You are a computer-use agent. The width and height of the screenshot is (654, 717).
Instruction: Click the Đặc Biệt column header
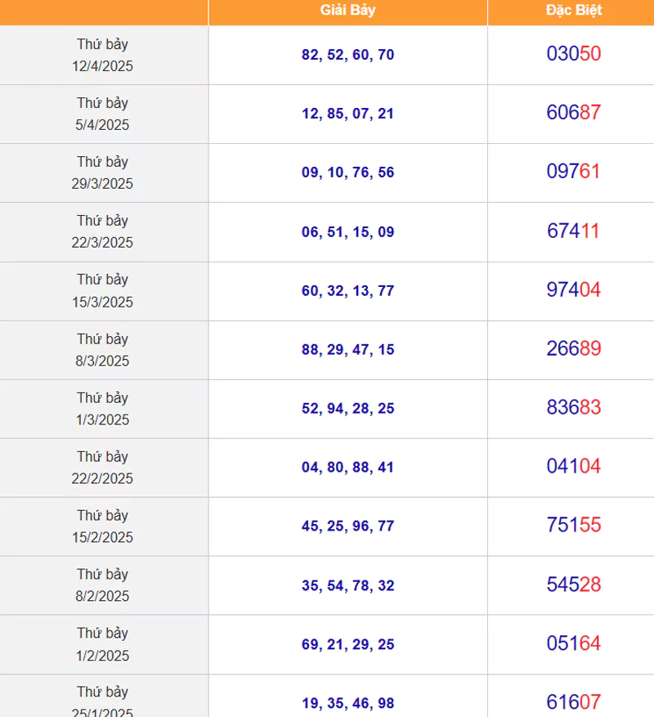click(574, 10)
